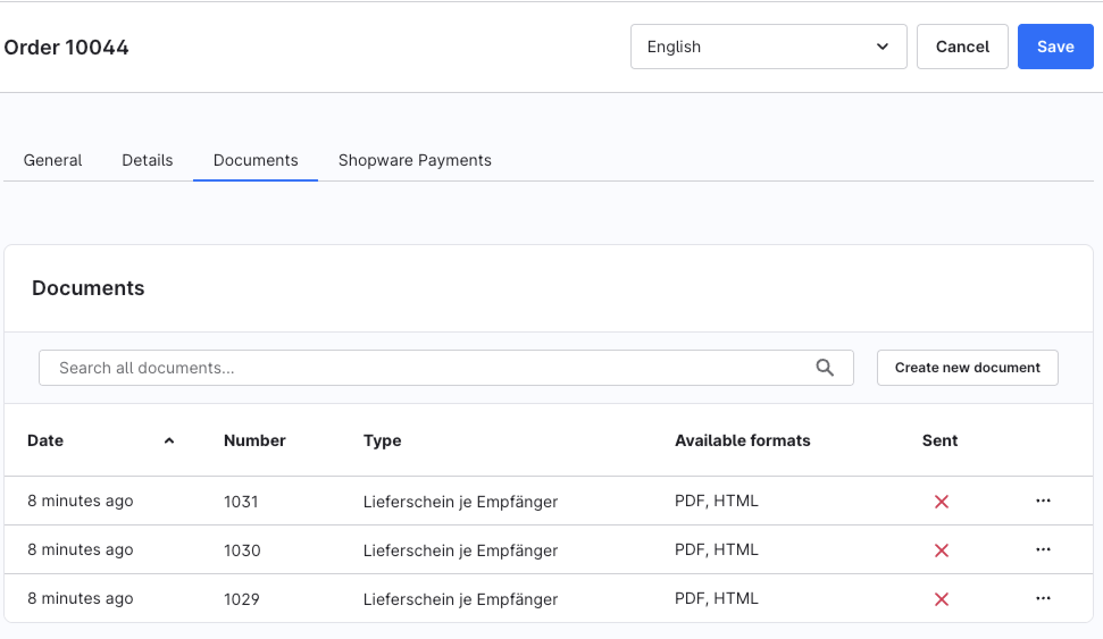Click the search magnifier icon

click(x=825, y=368)
